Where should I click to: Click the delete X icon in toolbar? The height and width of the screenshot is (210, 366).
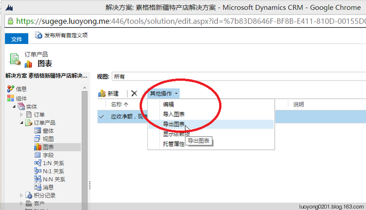[134, 93]
